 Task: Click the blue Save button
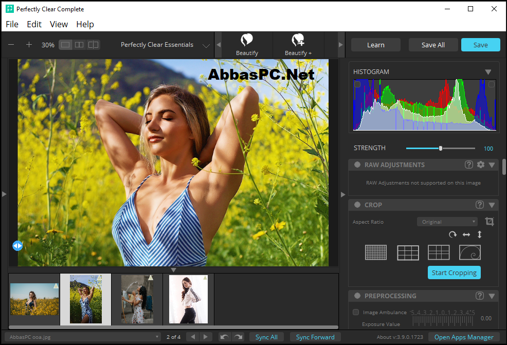[480, 45]
